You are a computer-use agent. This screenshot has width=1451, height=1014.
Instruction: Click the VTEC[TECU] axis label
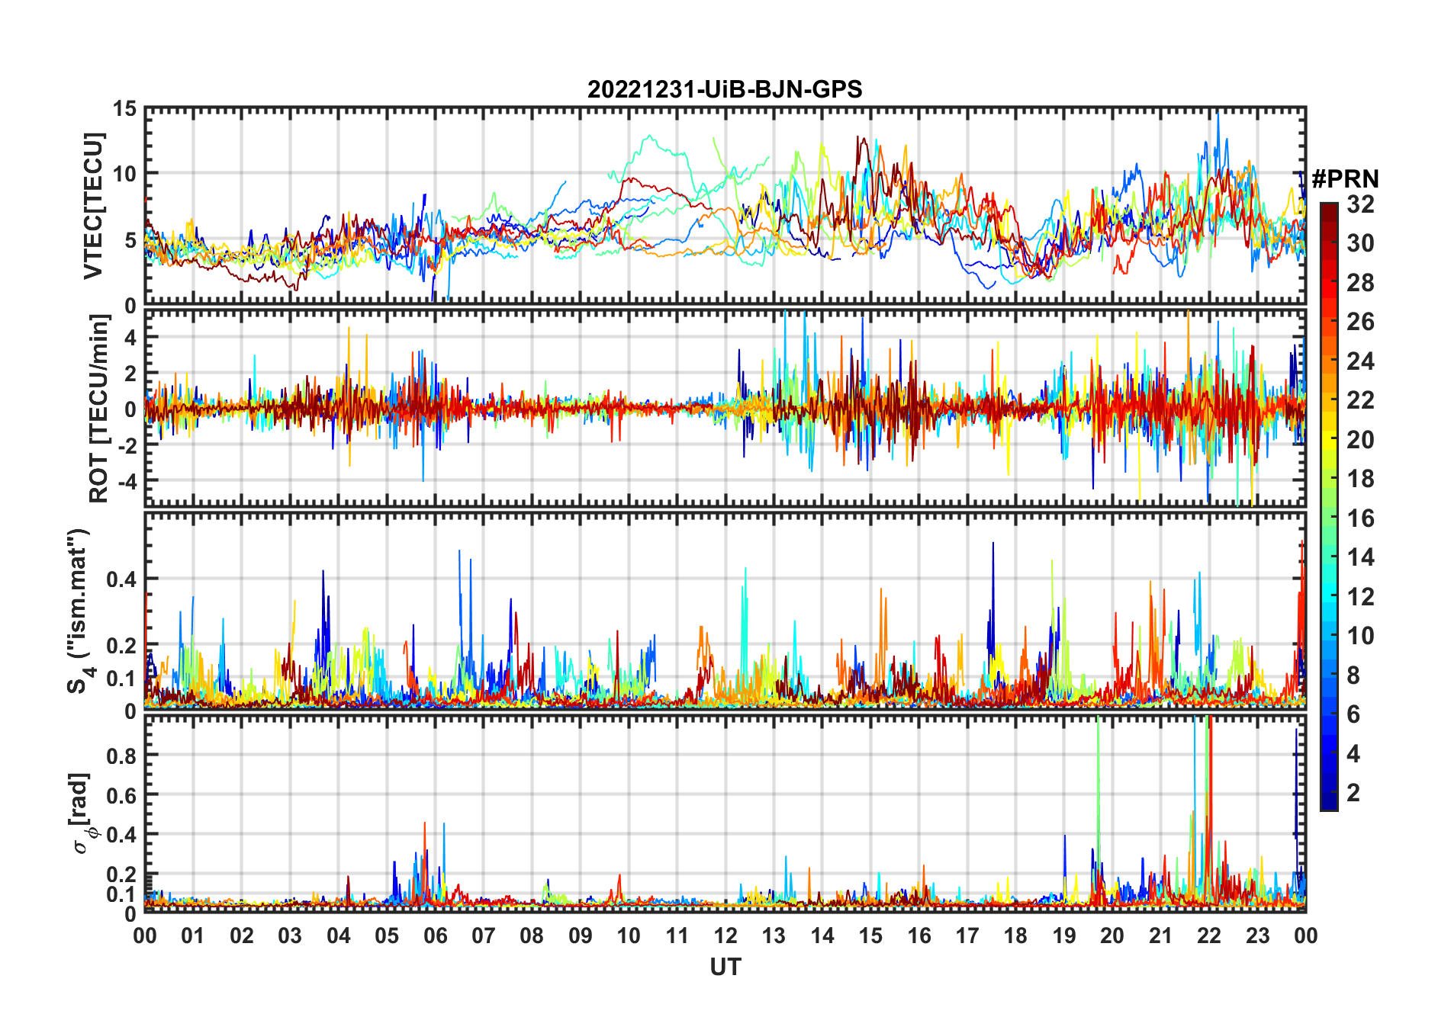click(x=93, y=206)
